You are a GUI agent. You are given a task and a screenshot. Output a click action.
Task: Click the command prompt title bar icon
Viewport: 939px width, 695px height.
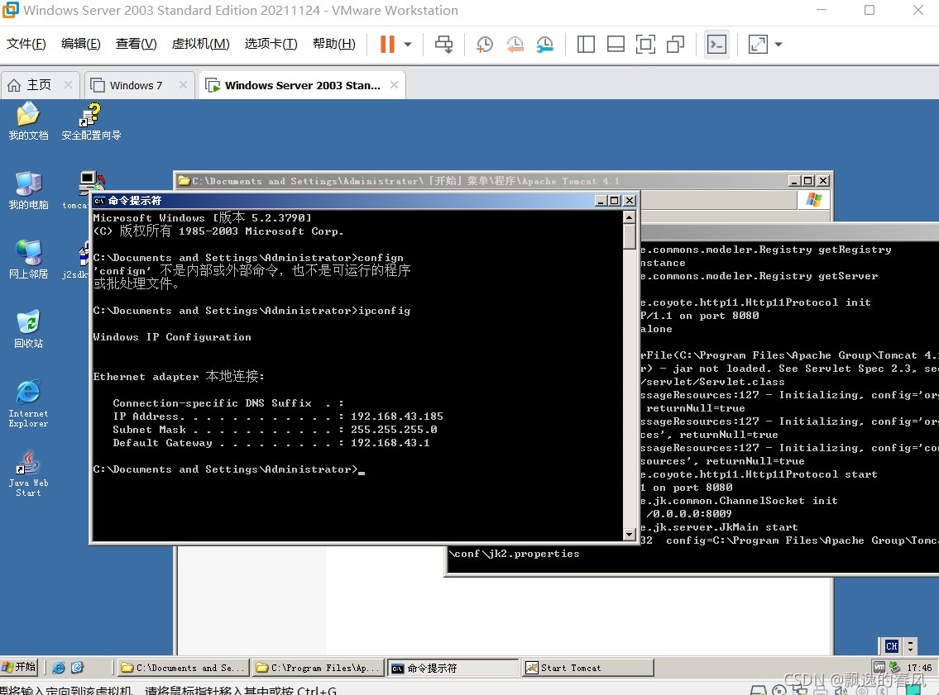coord(99,200)
